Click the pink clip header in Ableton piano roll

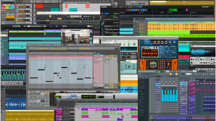coord(61,57)
